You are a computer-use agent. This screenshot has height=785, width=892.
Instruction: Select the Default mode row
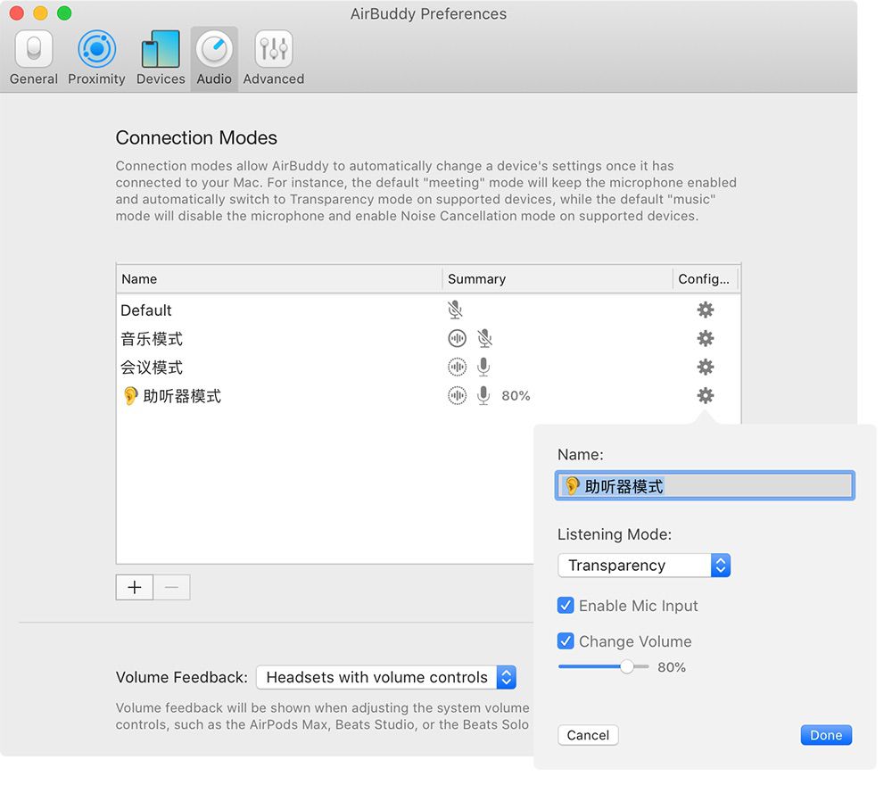click(428, 310)
